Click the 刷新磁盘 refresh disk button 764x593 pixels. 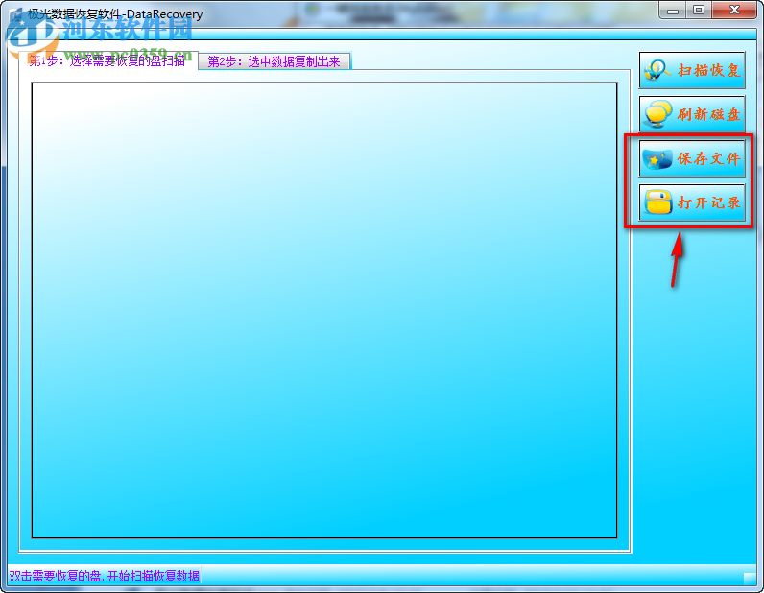coord(692,114)
